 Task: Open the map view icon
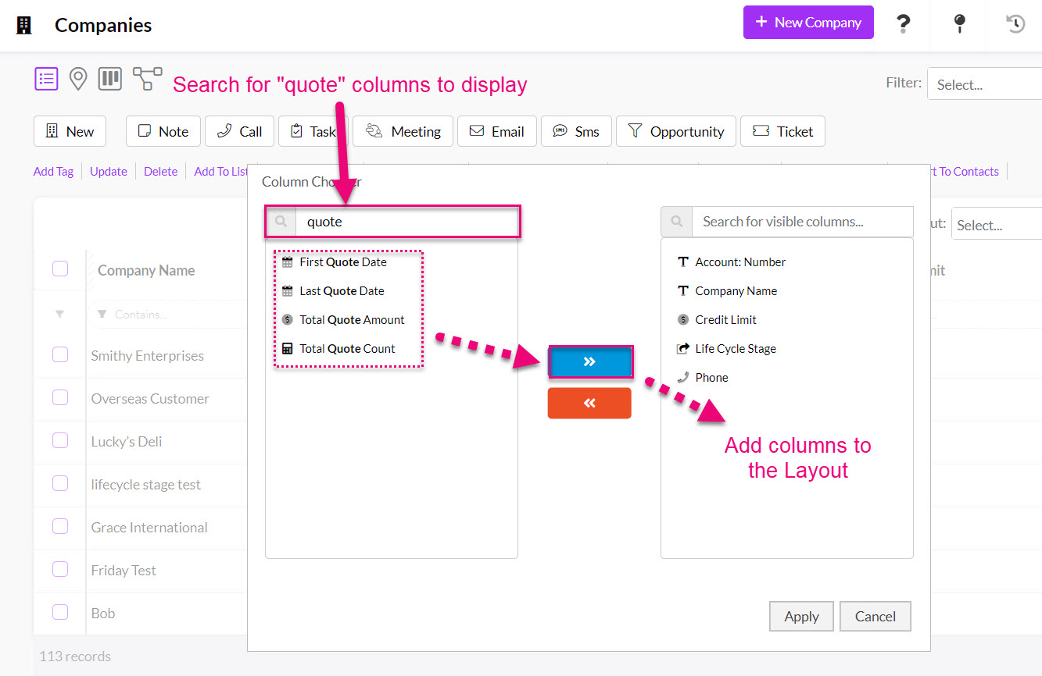(x=77, y=79)
